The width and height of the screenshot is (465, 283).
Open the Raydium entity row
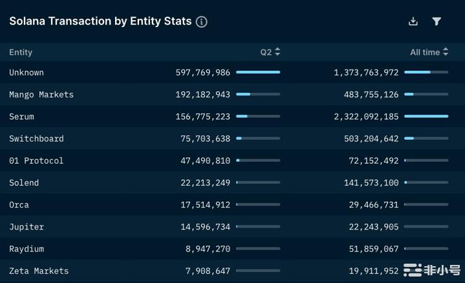point(27,249)
